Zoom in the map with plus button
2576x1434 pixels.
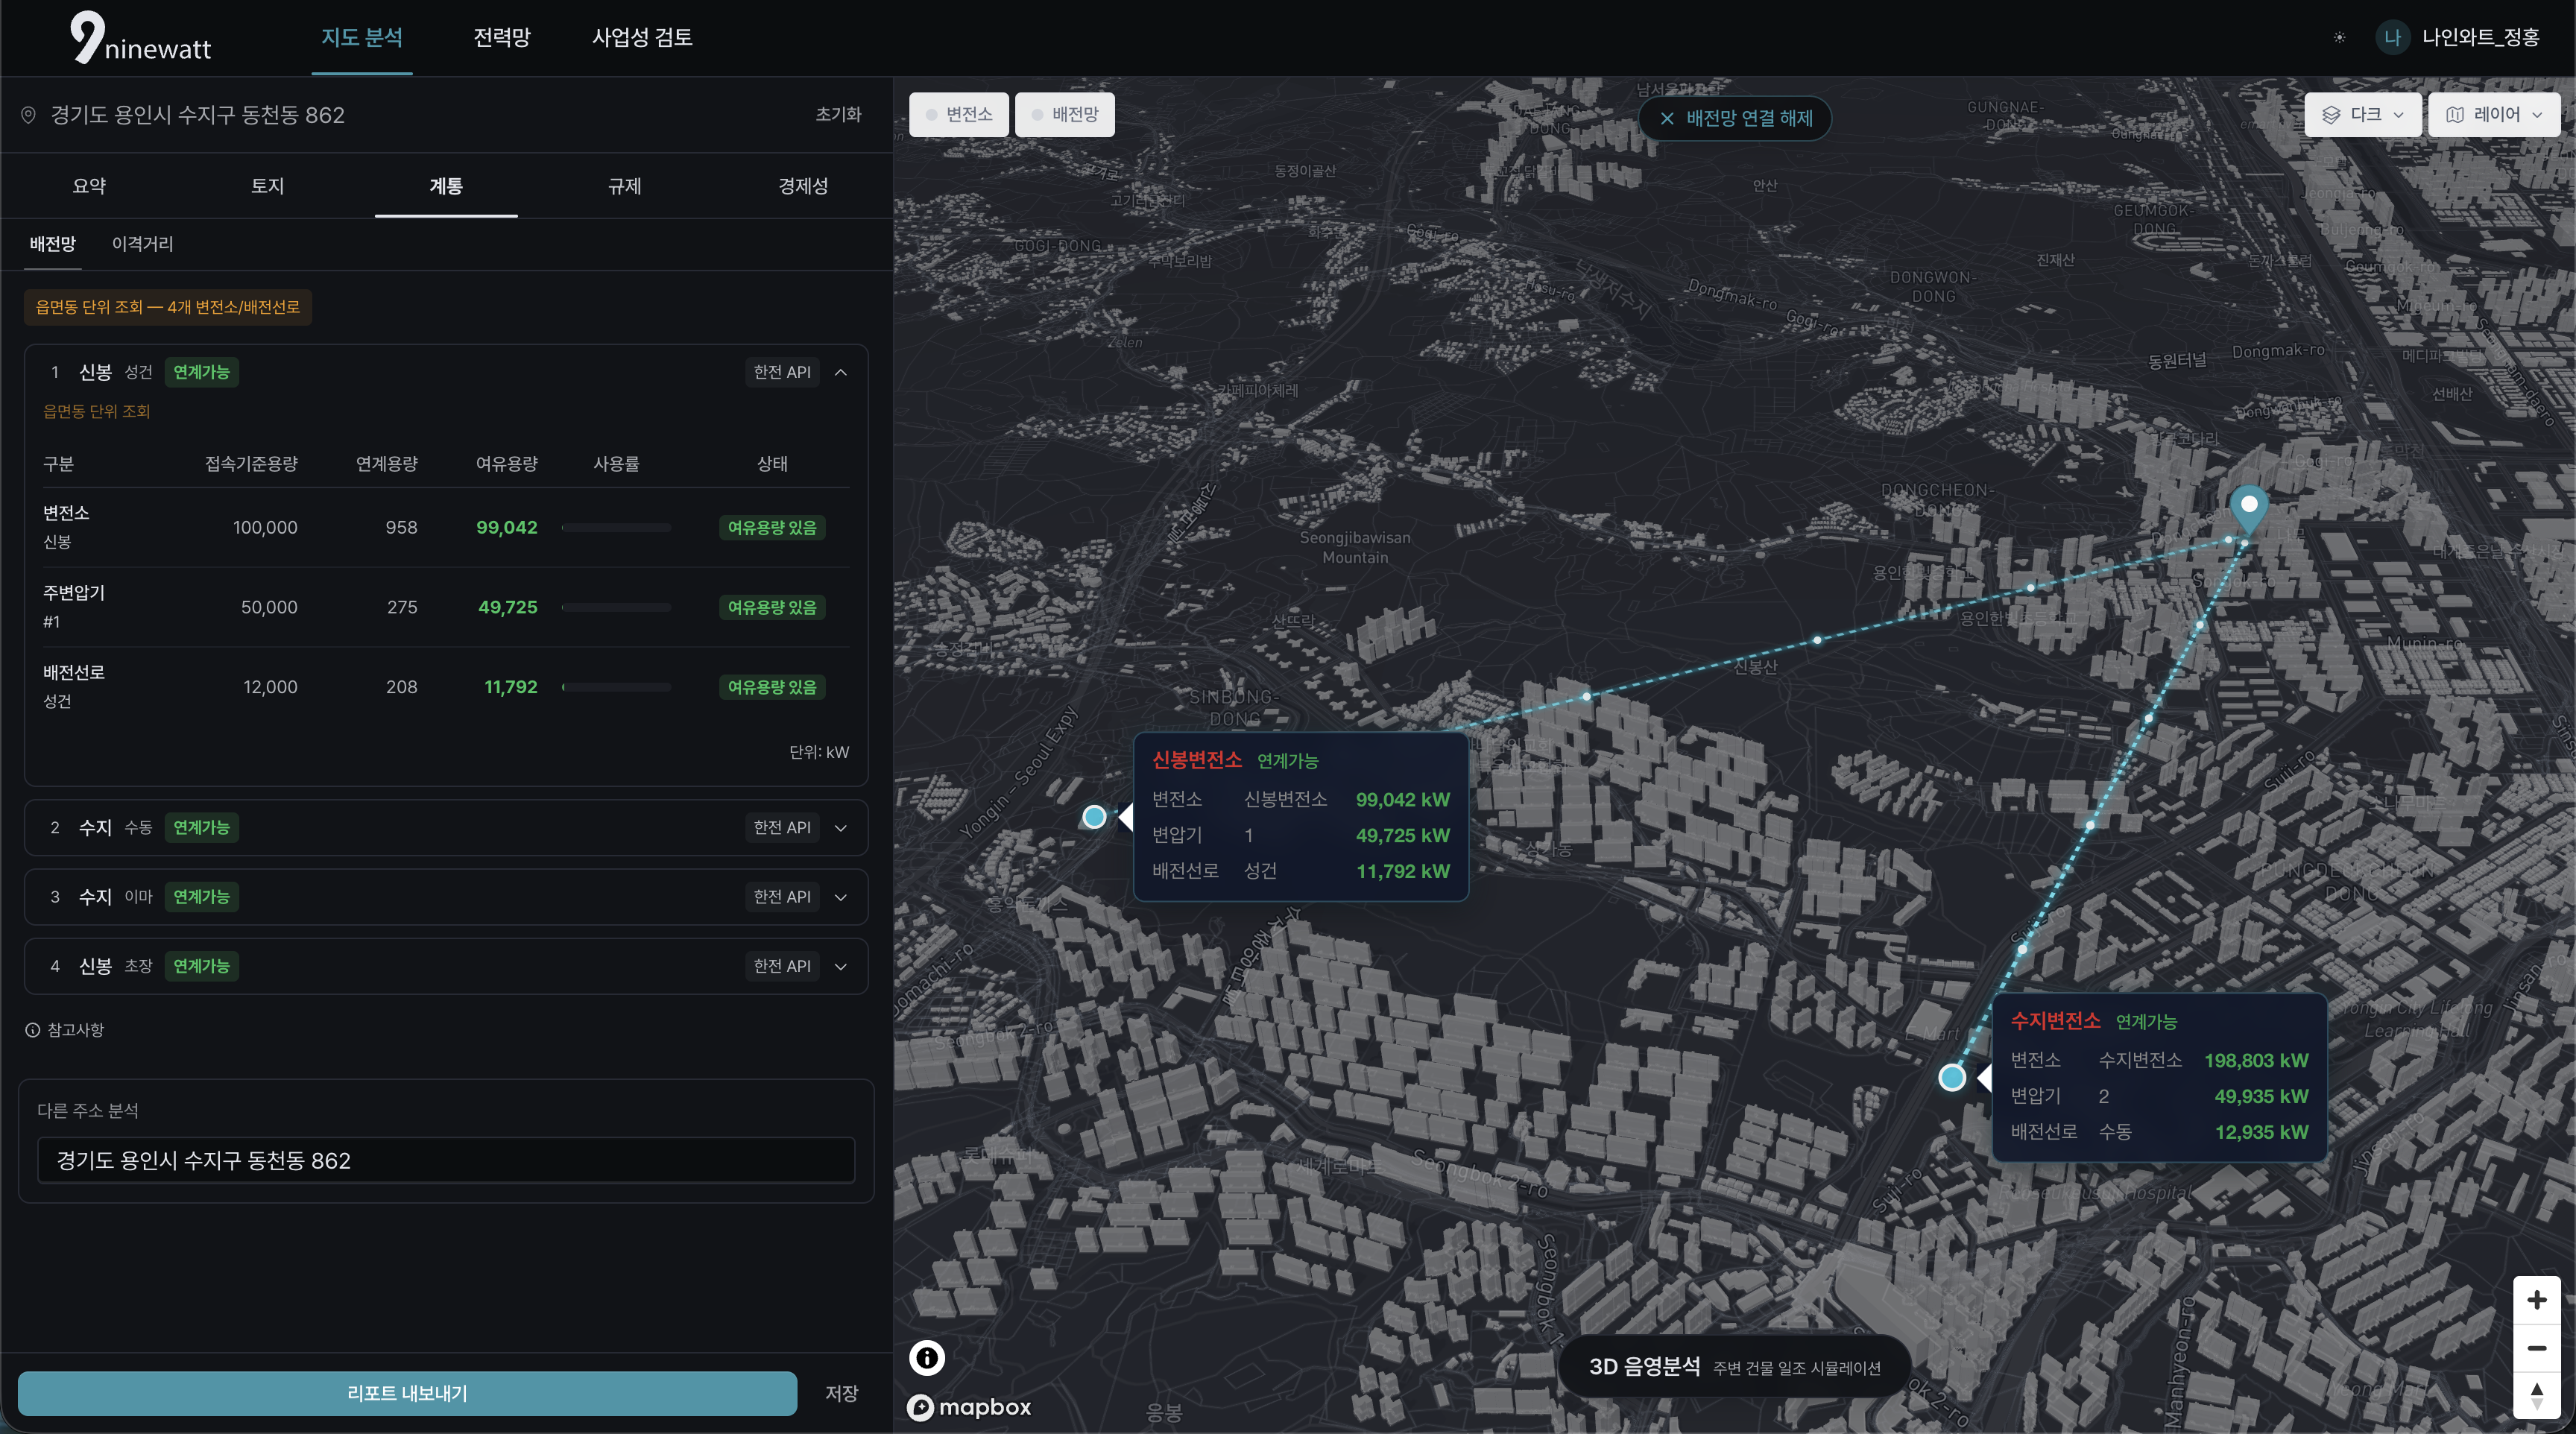(2536, 1299)
